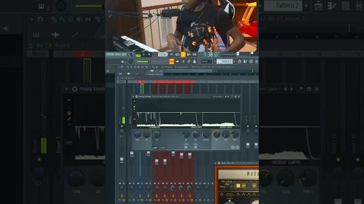Click the first yellow button in Auto-Tune

click(238, 185)
